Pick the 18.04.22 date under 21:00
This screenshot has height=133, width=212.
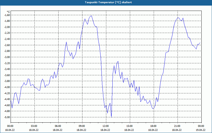coord(177,130)
